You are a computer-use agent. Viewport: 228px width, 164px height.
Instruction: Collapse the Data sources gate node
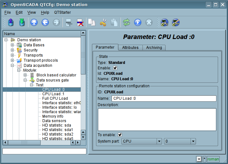pos(25,80)
